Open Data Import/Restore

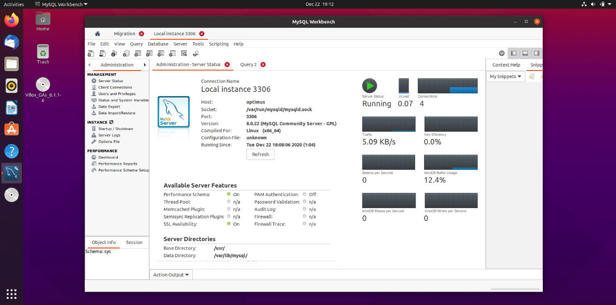coord(117,113)
